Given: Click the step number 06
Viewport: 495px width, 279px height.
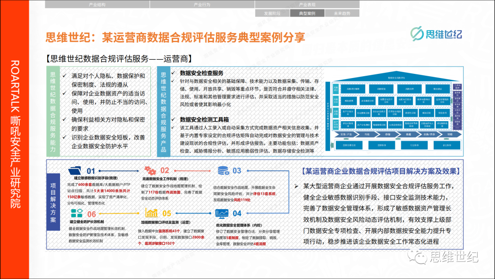Looking at the screenshot, I should (x=92, y=214).
